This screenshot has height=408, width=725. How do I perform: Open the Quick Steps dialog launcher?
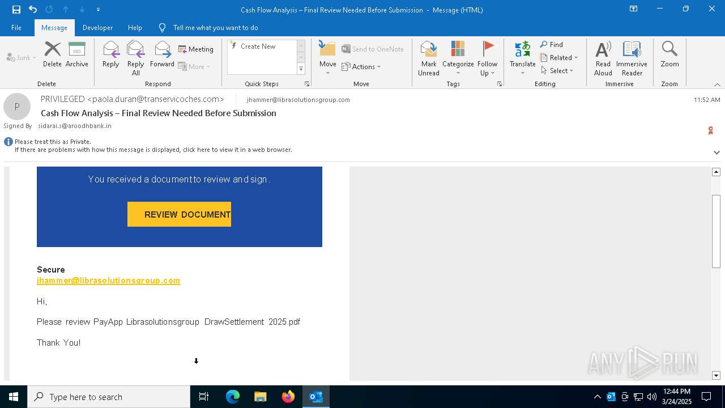click(307, 84)
